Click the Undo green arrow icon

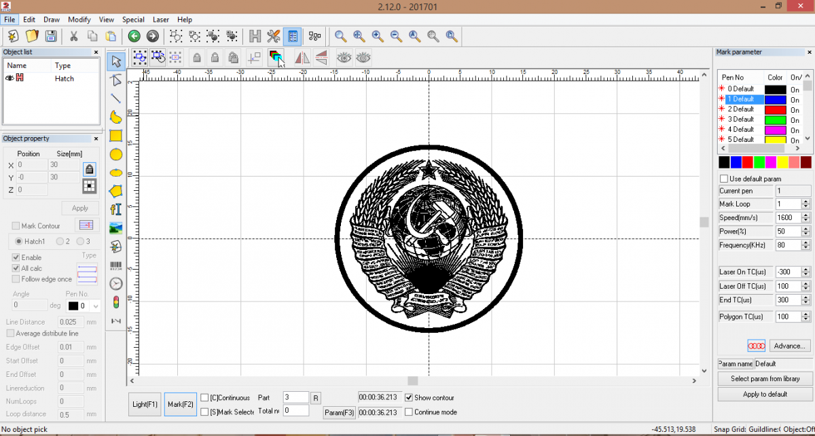(x=134, y=36)
